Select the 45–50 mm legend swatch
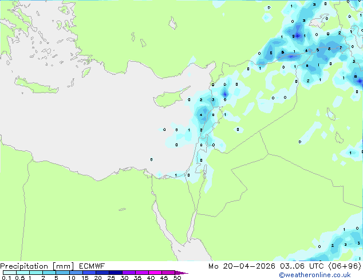 (168, 273)
